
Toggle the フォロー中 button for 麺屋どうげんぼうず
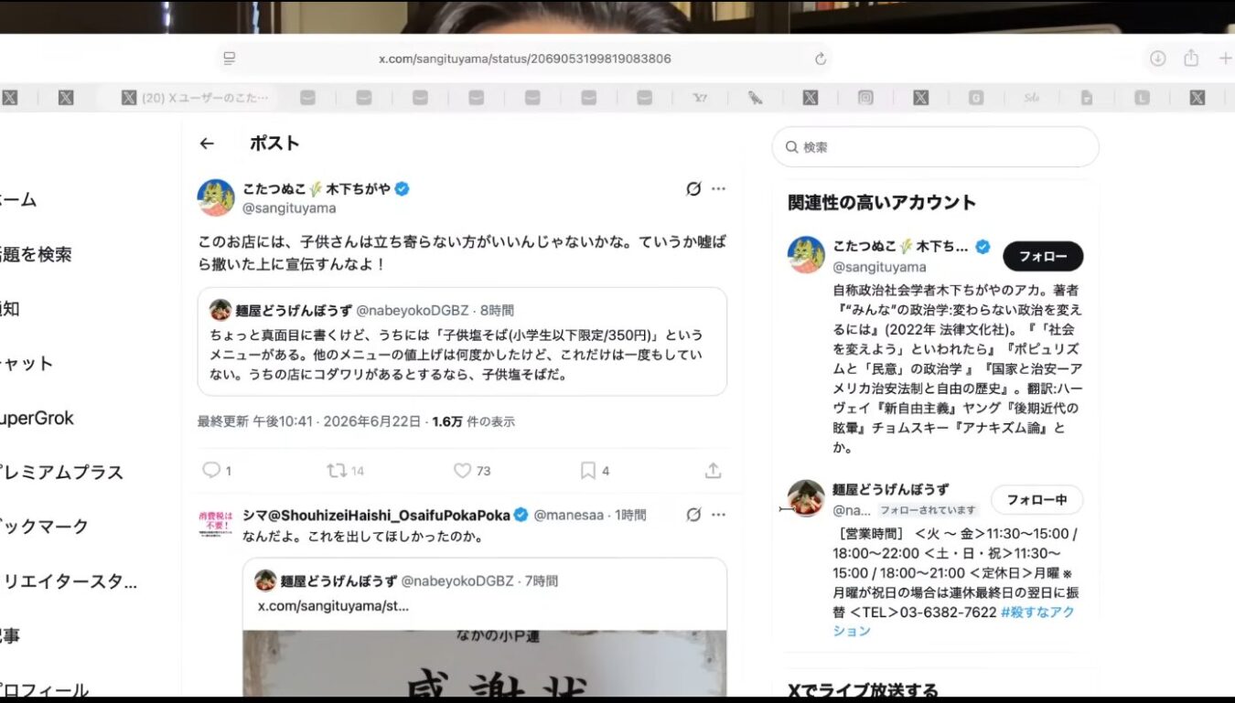(x=1036, y=500)
